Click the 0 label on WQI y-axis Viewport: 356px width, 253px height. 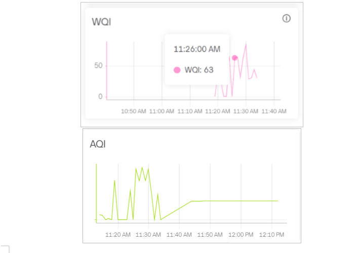pyautogui.click(x=100, y=96)
